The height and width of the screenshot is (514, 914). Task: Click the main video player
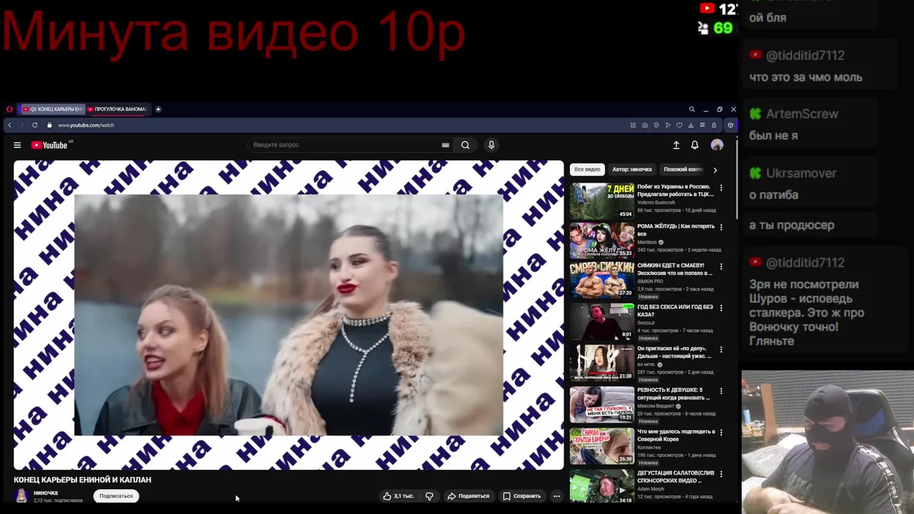tap(288, 315)
